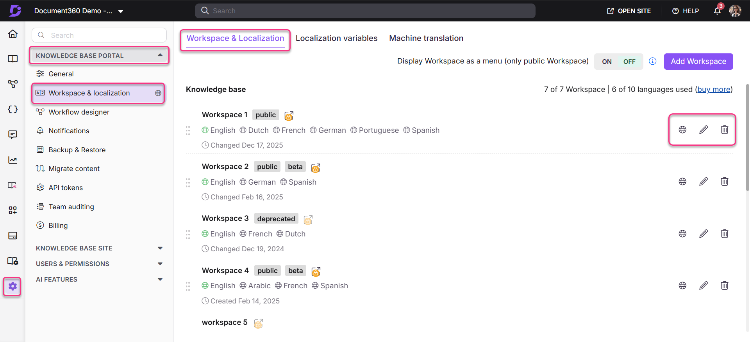The width and height of the screenshot is (750, 342).
Task: Open Workspace 4 language globe icon
Action: point(682,286)
